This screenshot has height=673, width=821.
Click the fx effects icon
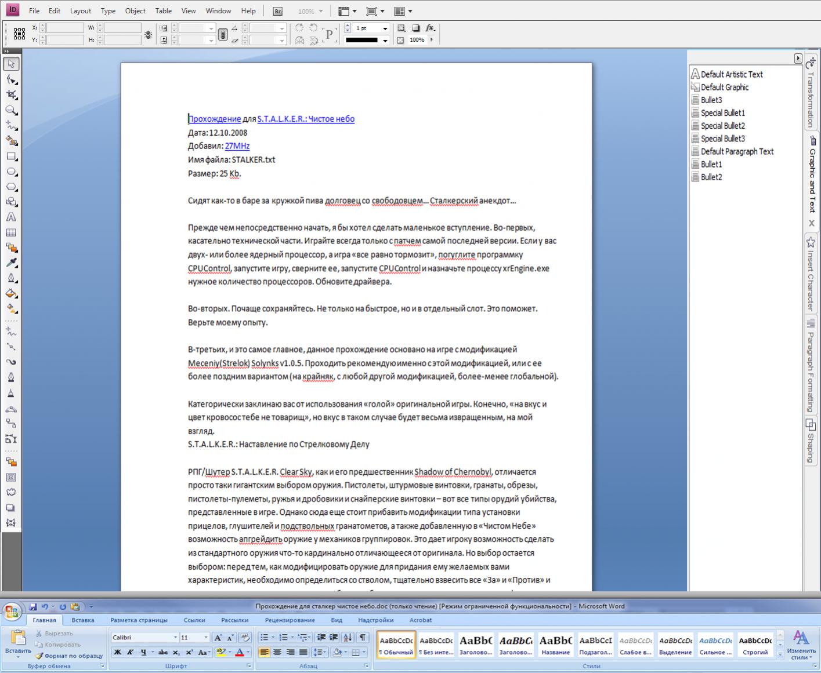pyautogui.click(x=430, y=28)
